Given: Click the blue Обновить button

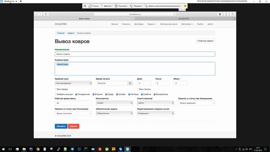Looking at the screenshot, I should (61, 126).
